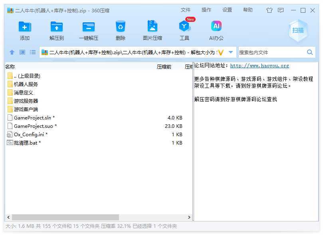This screenshot has width=323, height=235.
Task: Select the 机器人服务 folder
Action: pos(26,84)
